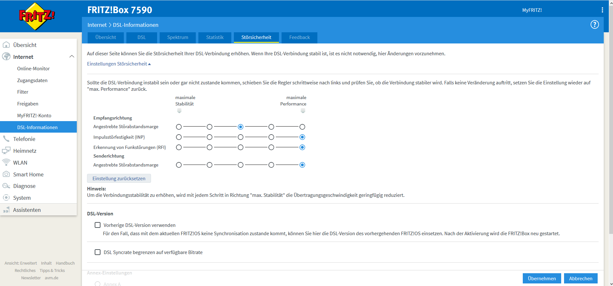Click the Übernehmen button
Screen dimensions: 613x286
[x=542, y=278]
